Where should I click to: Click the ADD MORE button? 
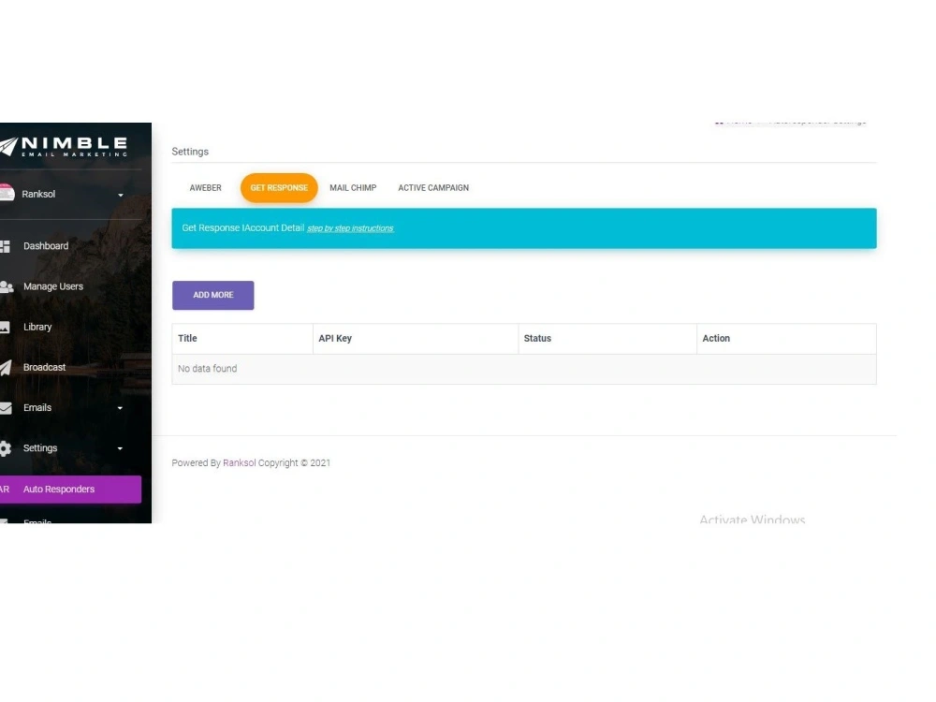tap(213, 295)
